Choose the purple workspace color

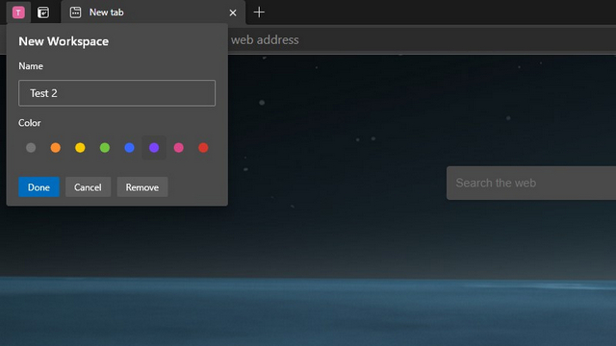click(x=154, y=147)
